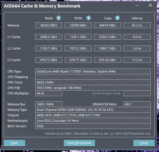Select Memory Write value 25598 MB/s
Viewport: 159px width, 152px height.
(78, 25)
